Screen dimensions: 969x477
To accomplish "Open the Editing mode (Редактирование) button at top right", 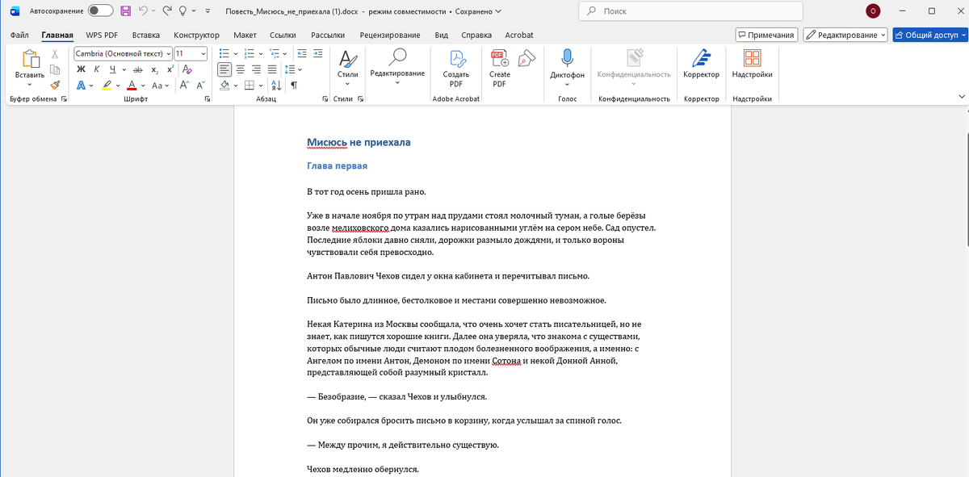I will tap(845, 35).
